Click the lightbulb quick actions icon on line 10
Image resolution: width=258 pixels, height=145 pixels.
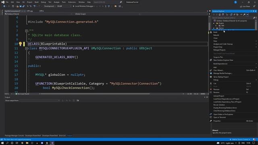point(20,44)
